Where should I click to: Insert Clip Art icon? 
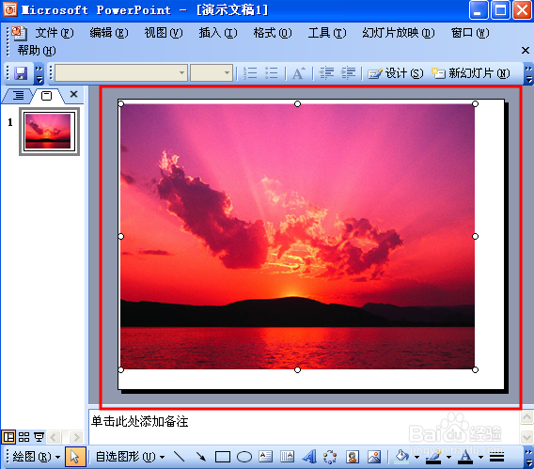point(353,457)
